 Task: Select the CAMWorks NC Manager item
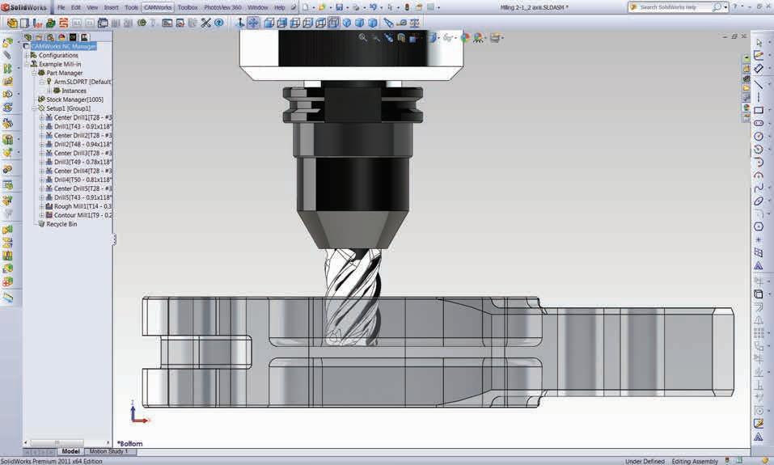tap(63, 46)
